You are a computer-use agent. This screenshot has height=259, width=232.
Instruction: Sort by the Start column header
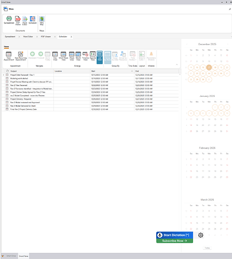[x=112, y=71]
